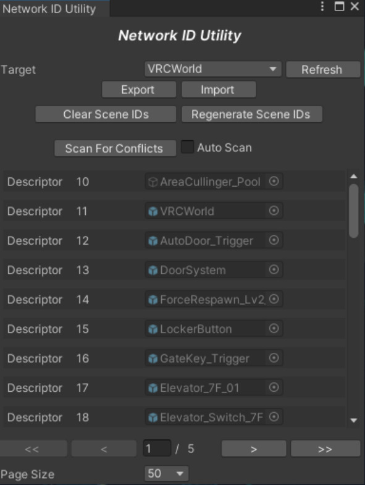Open the panel's three-dot options menu
Screen dimensions: 365x485
point(322,7)
